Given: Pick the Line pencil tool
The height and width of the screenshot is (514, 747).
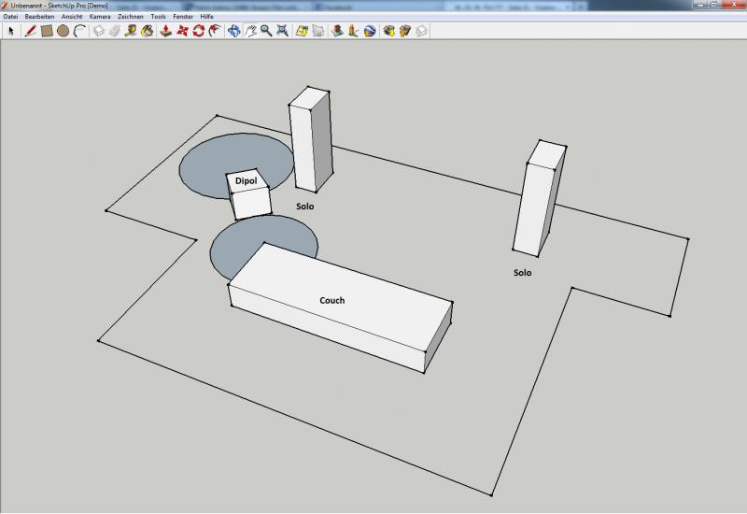Looking at the screenshot, I should click(30, 31).
